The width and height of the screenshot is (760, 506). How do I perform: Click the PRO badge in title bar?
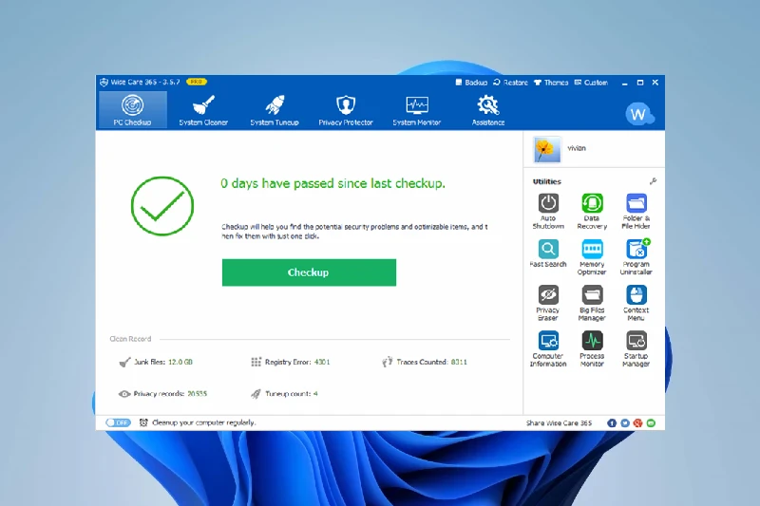[x=197, y=82]
